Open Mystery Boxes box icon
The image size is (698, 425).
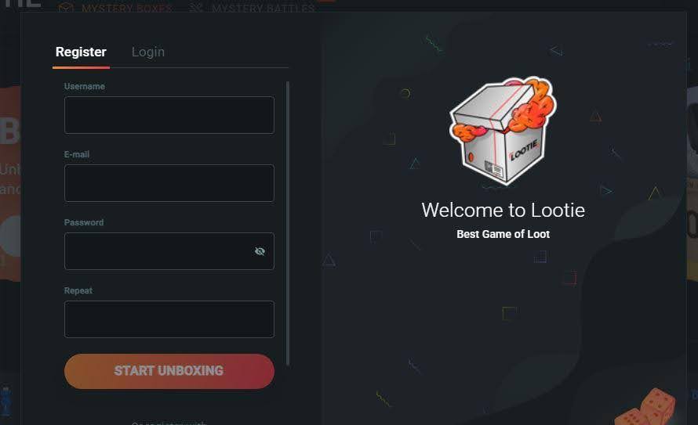65,7
